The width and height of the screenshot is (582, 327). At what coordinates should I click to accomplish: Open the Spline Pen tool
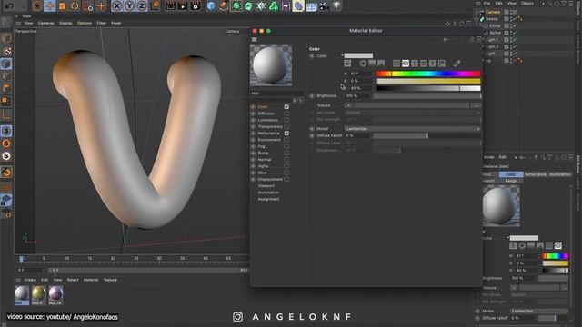pos(223,6)
